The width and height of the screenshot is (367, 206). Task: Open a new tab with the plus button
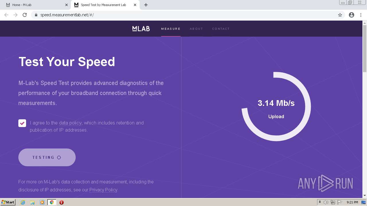coord(146,5)
